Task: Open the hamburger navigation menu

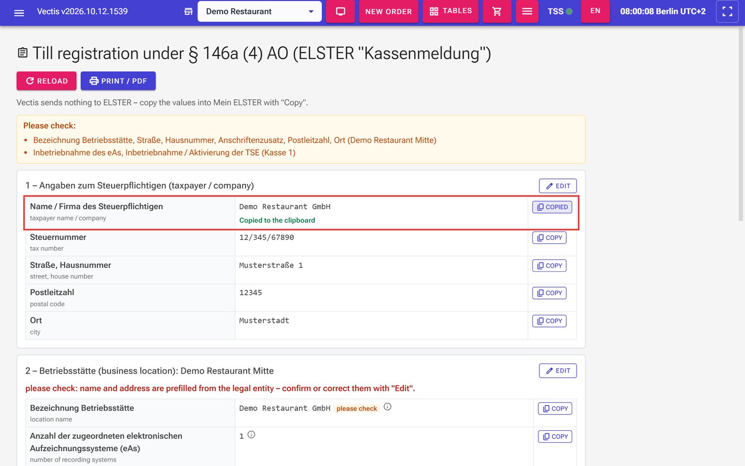Action: [x=19, y=12]
